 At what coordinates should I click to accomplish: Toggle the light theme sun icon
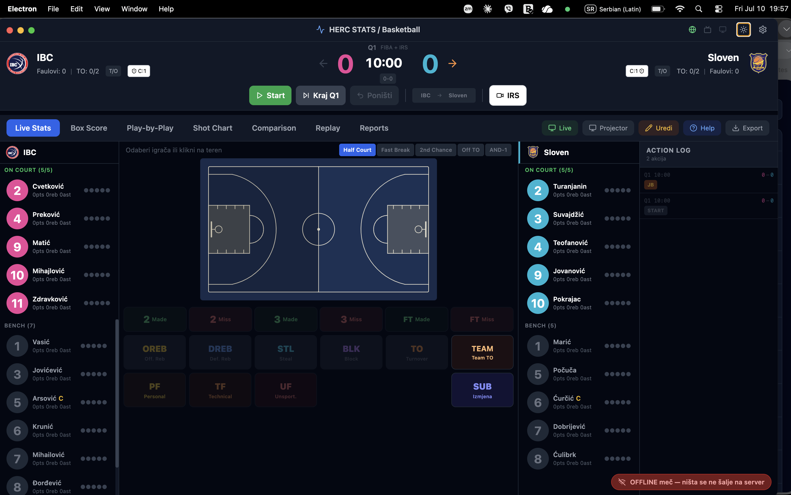[743, 30]
